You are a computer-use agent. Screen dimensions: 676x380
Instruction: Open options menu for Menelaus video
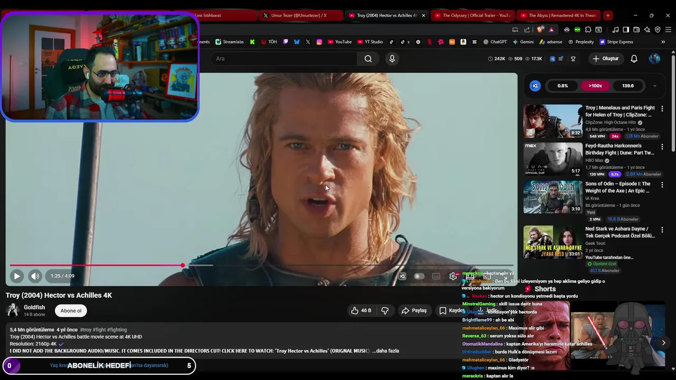662,109
